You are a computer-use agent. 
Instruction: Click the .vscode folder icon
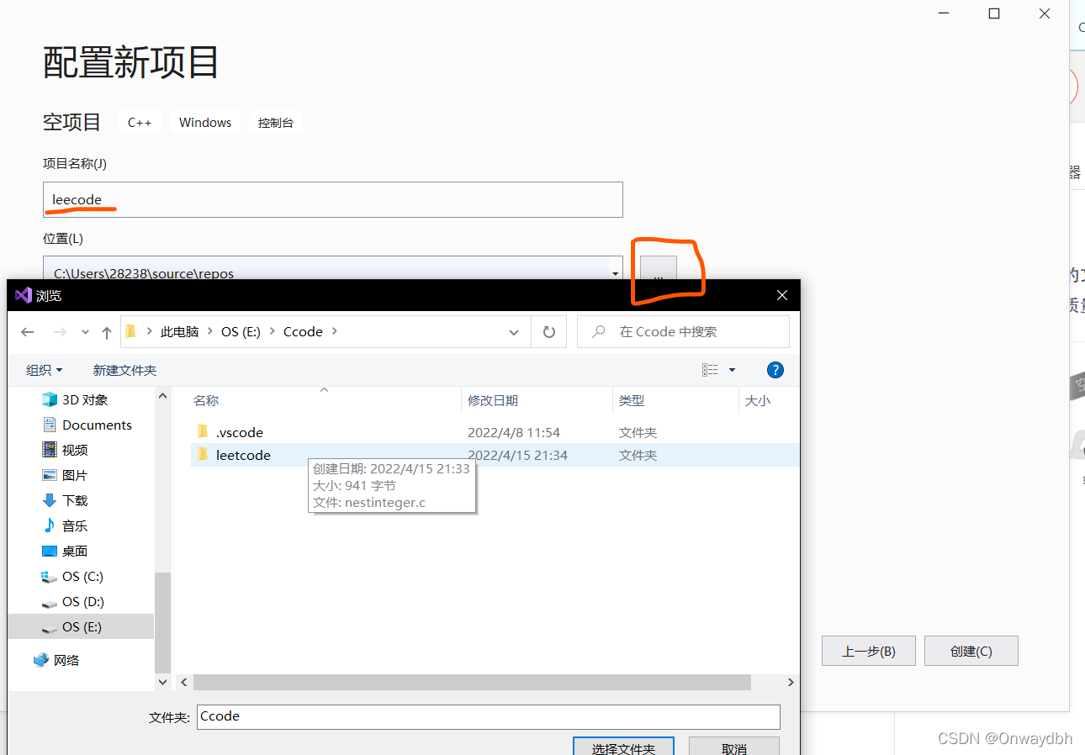point(203,431)
